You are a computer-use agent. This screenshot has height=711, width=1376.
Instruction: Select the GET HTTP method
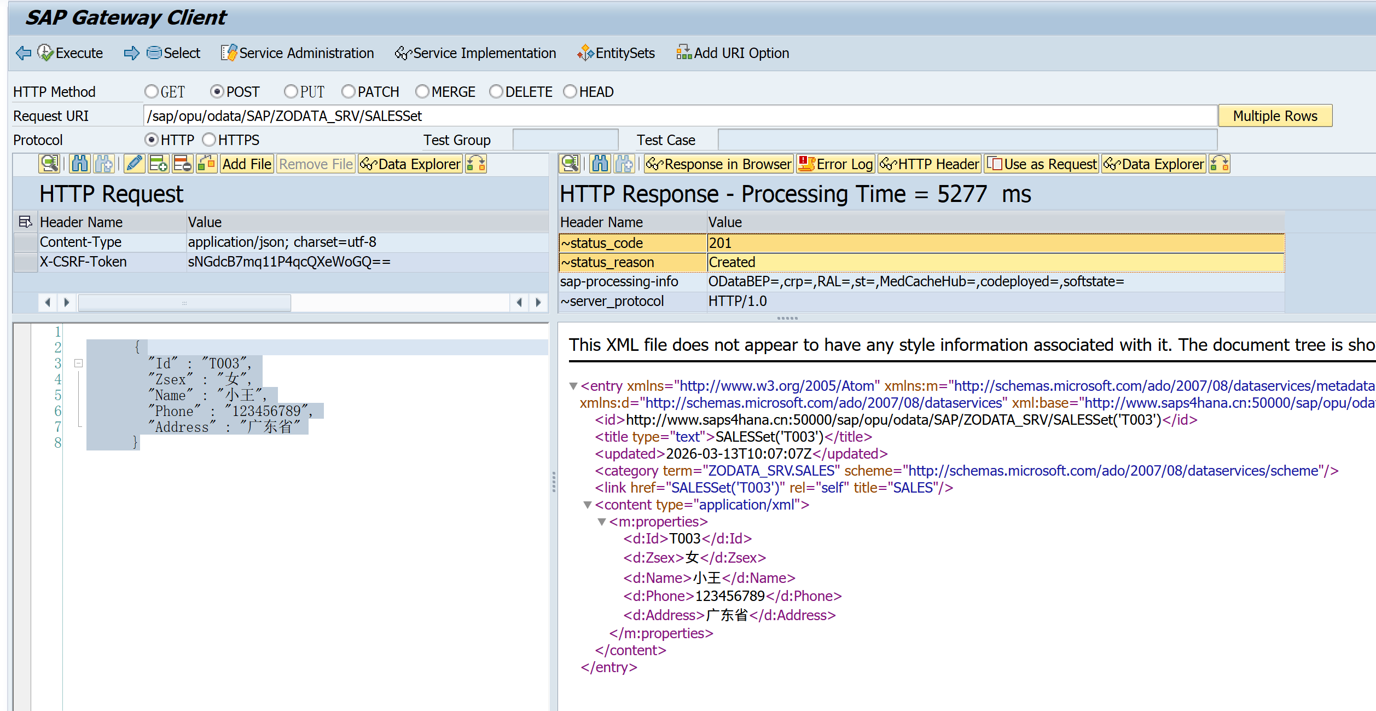click(x=152, y=92)
